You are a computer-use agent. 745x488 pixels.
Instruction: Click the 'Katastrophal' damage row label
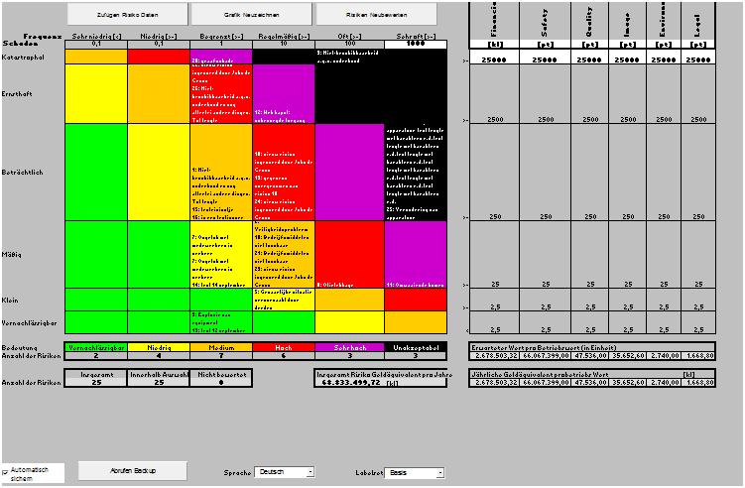pos(23,57)
